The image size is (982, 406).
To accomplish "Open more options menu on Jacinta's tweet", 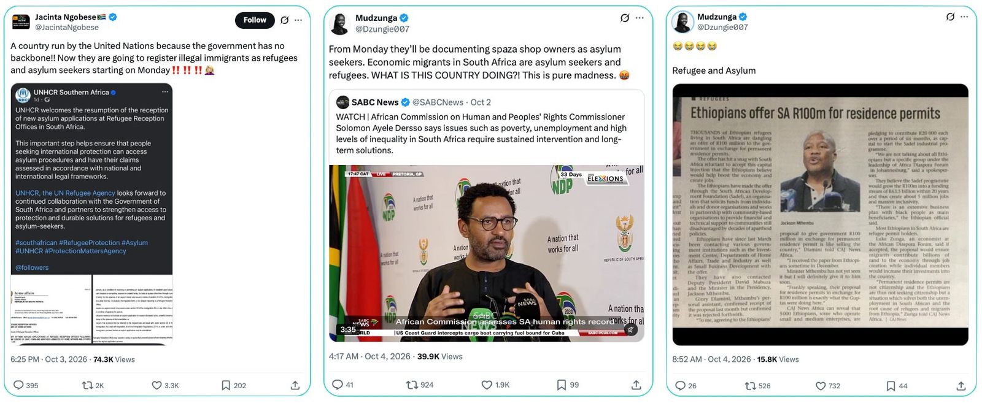I will click(x=298, y=20).
